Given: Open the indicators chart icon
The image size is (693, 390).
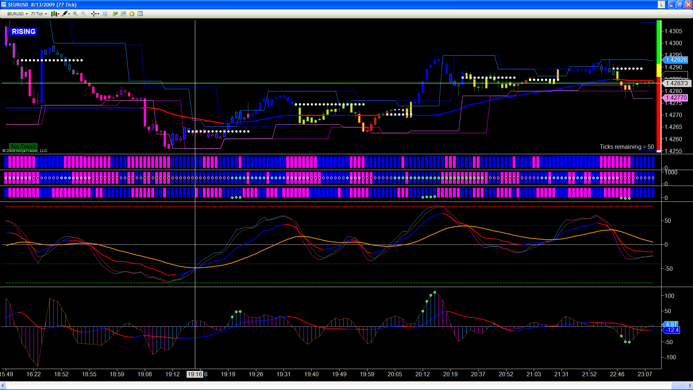Looking at the screenshot, I should pyautogui.click(x=123, y=14).
